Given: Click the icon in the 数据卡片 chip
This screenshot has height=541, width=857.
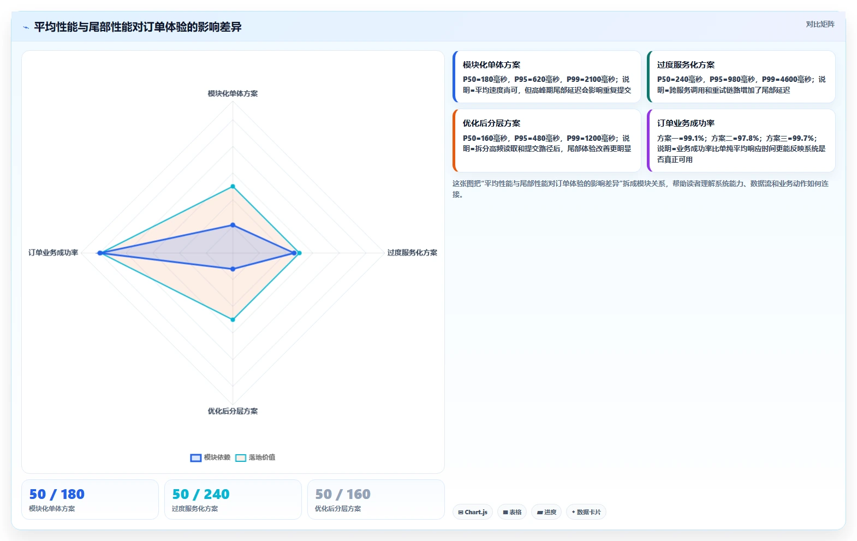Looking at the screenshot, I should pos(573,512).
